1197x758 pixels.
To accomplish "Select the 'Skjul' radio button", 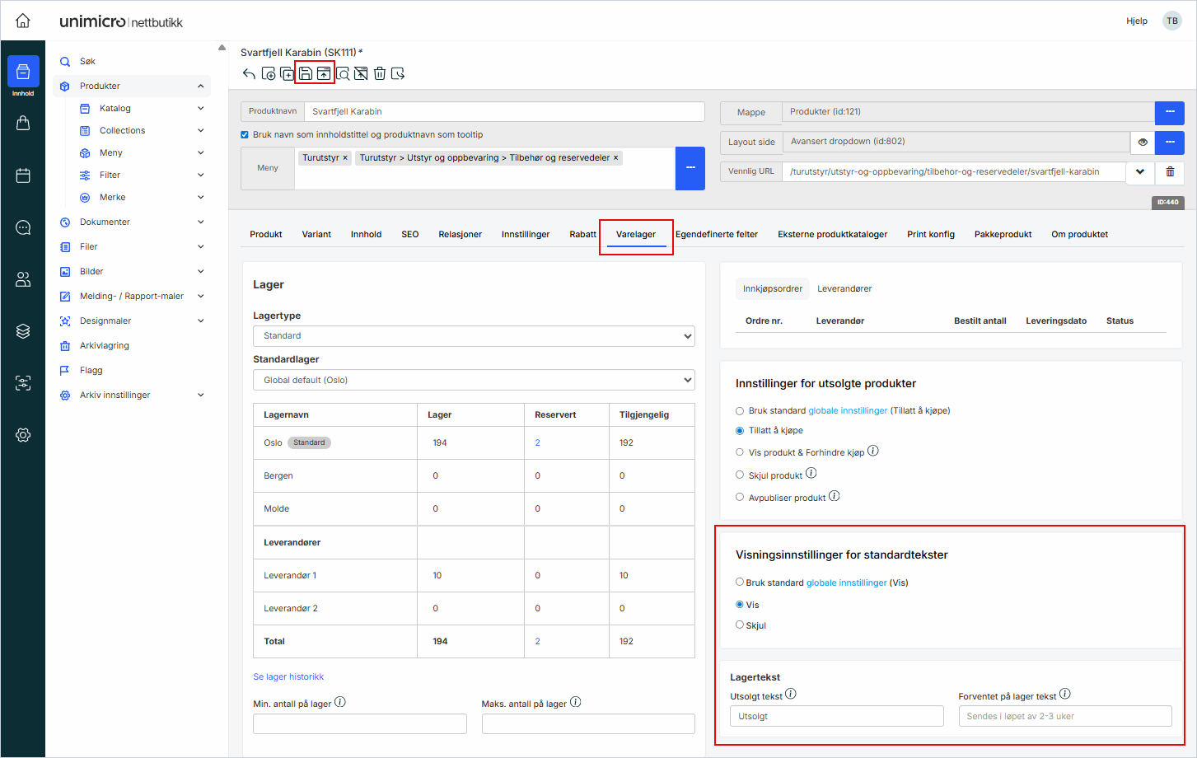I will tap(740, 625).
